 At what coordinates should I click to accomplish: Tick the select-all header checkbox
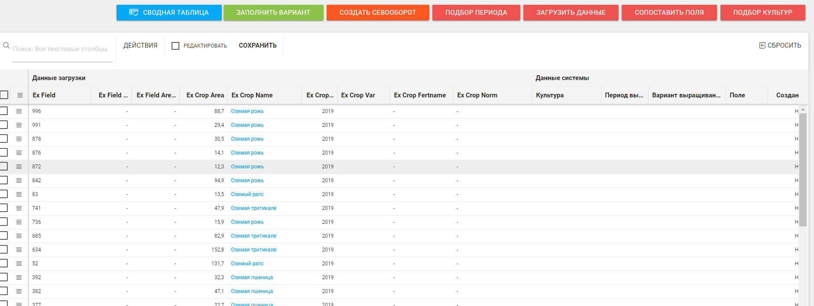(x=4, y=95)
